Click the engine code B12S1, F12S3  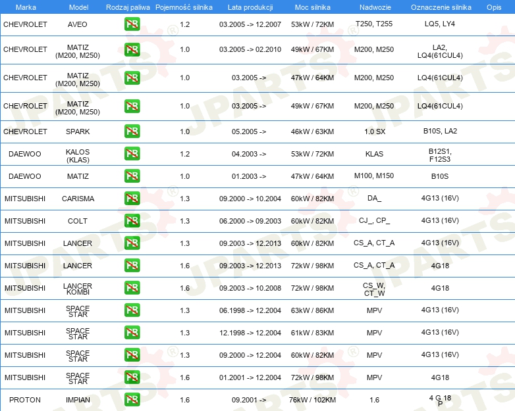[x=440, y=155]
